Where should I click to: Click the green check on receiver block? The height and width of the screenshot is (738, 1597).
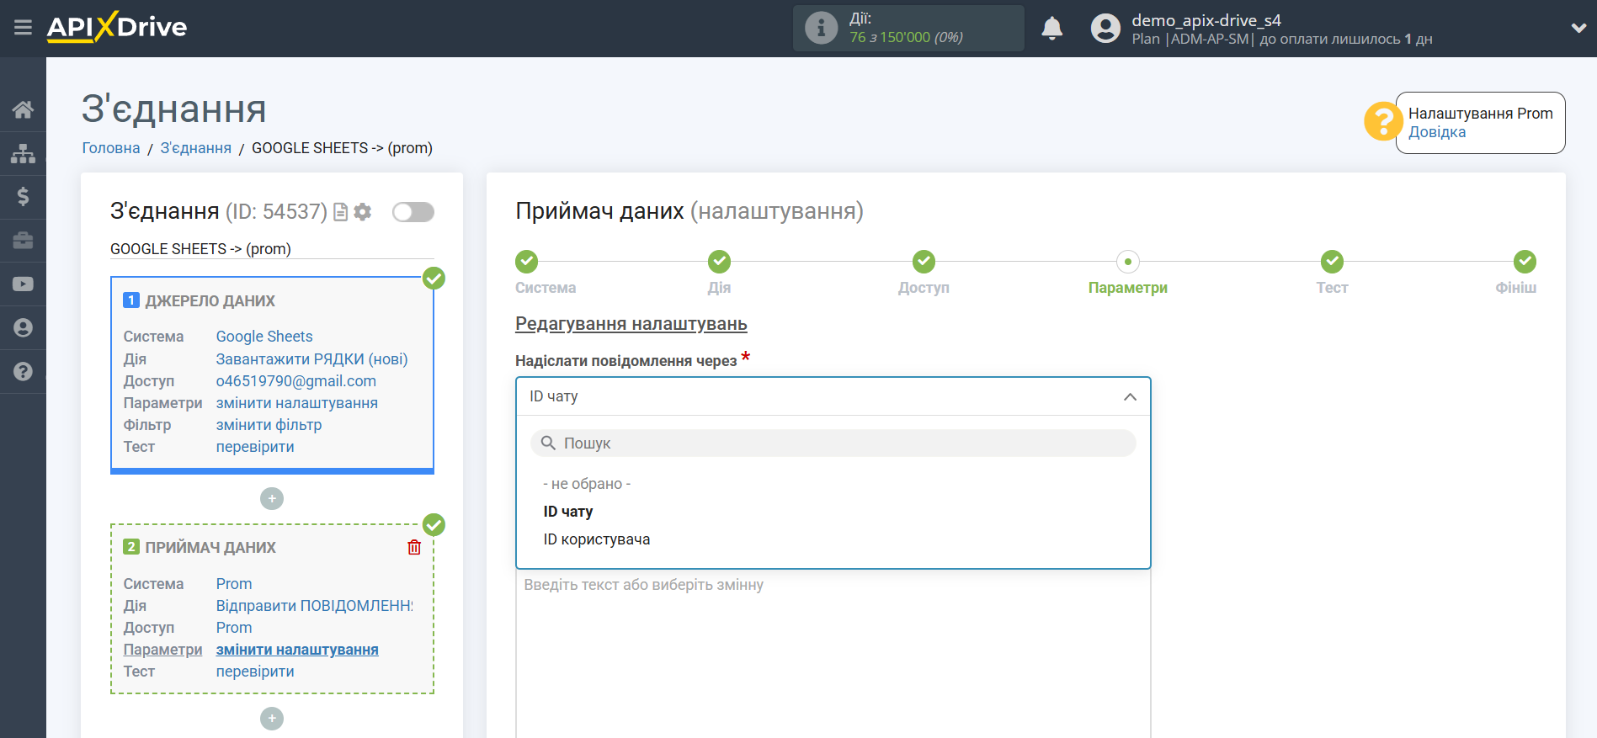(434, 525)
